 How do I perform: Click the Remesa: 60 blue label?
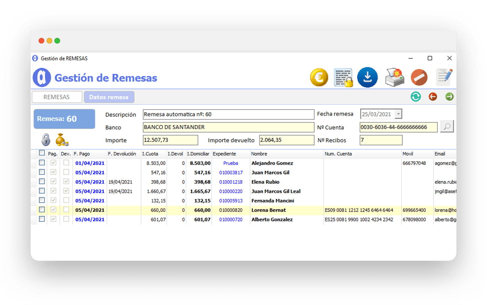[64, 119]
